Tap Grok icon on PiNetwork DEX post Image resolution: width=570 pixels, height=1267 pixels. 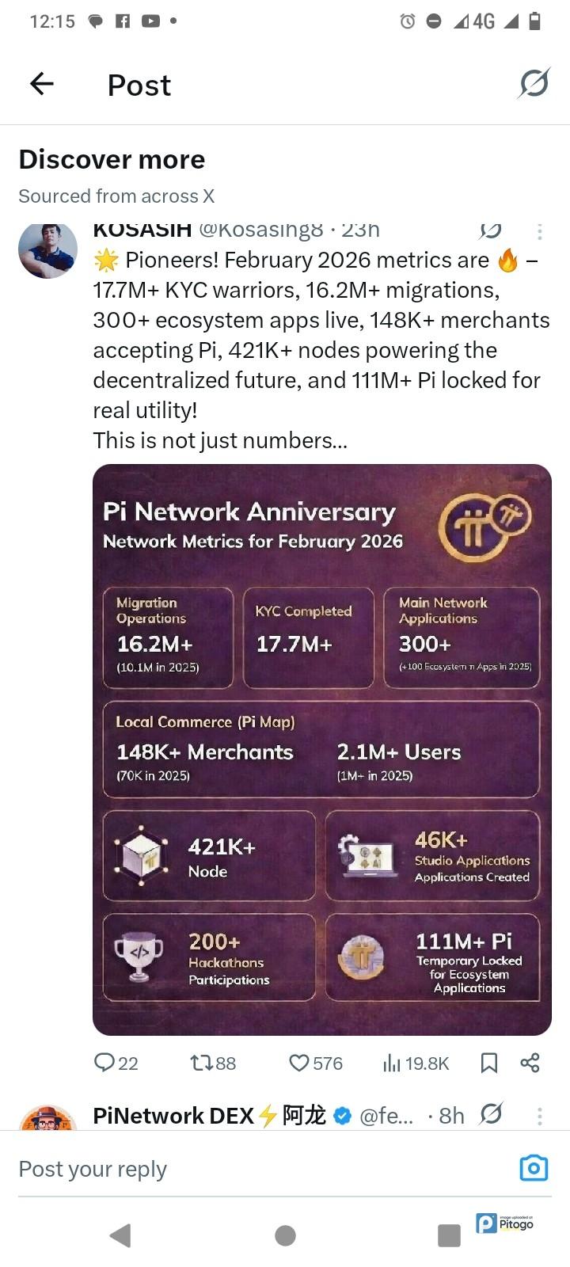point(491,1114)
